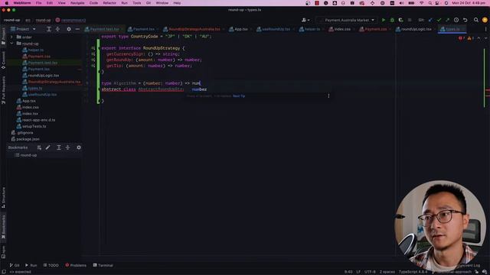The height and width of the screenshot is (275, 490).
Task: Toggle the Bookmarks side tool window
Action: (3, 227)
